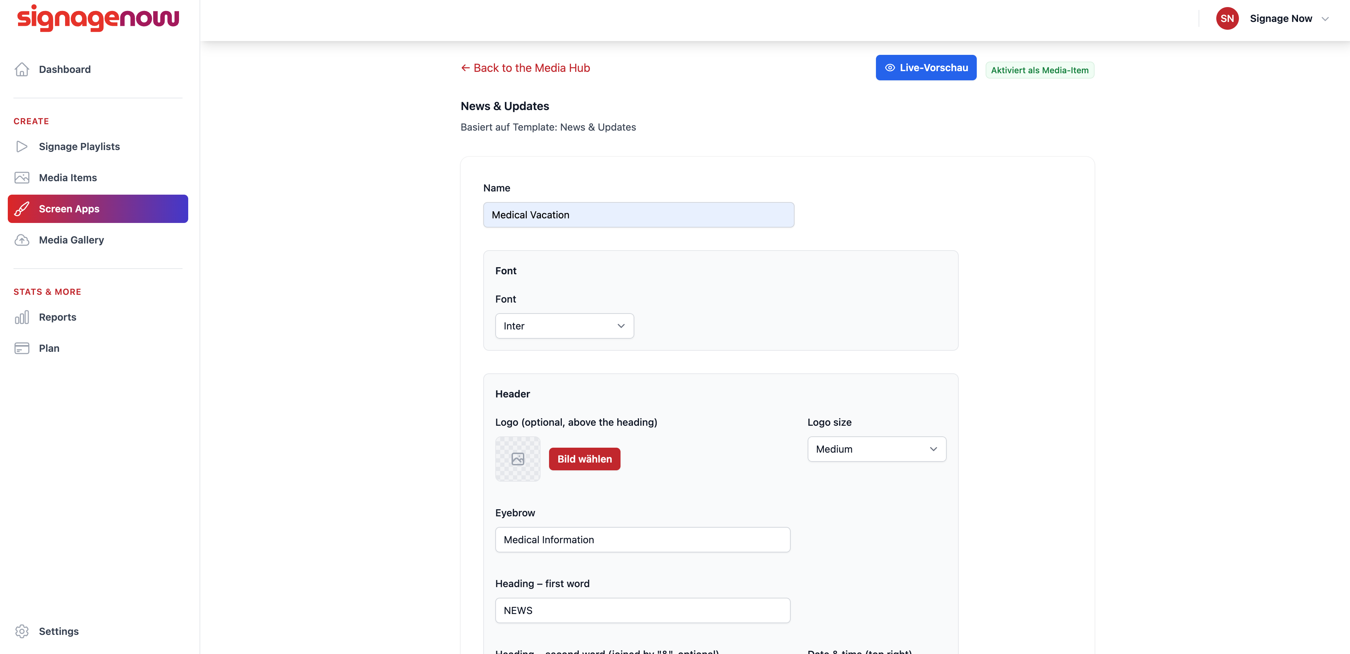Click the signagenow logo
1350x654 pixels.
pyautogui.click(x=98, y=18)
